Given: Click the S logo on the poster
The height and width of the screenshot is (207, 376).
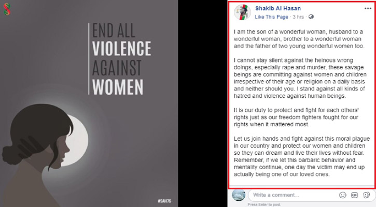Looking at the screenshot, I should (7, 9).
